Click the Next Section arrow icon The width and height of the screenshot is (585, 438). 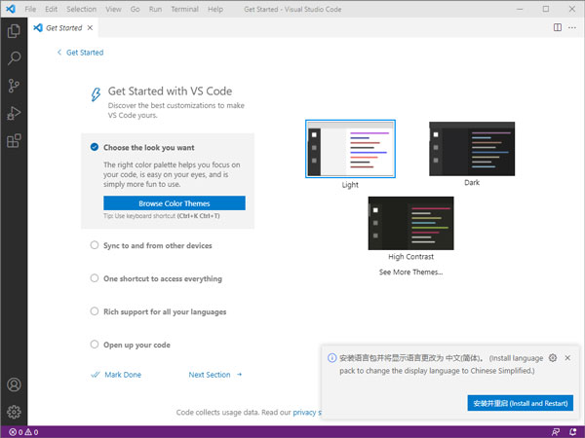click(x=239, y=375)
